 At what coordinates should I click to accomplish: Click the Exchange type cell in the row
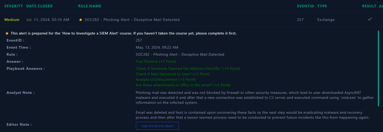(x=326, y=20)
